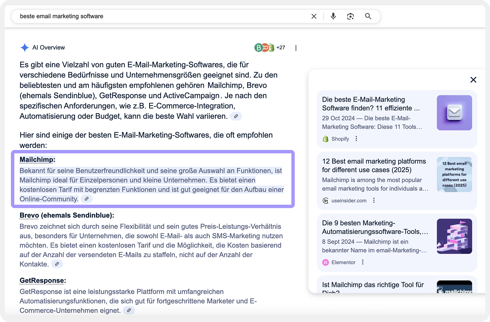Start voice search with the microphone icon
Screen dimensions: 490x322
(333, 16)
